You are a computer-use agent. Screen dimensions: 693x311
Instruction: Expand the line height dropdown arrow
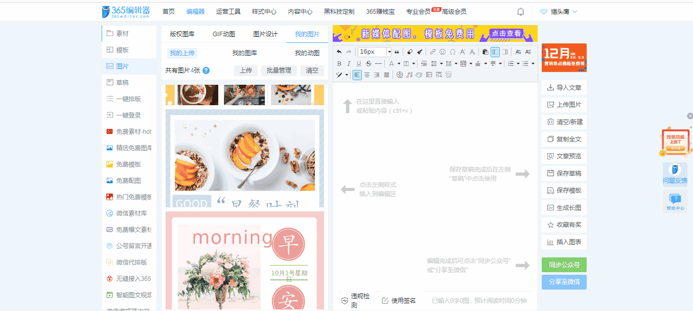[442, 64]
